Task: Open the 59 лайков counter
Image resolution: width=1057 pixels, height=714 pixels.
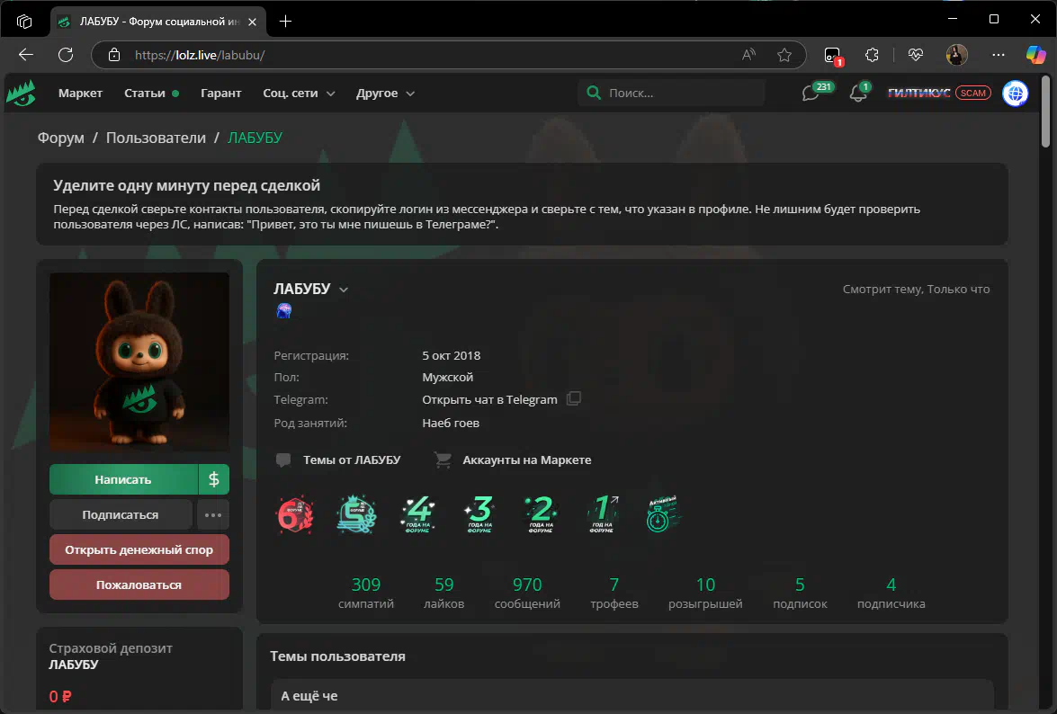Action: (x=443, y=593)
